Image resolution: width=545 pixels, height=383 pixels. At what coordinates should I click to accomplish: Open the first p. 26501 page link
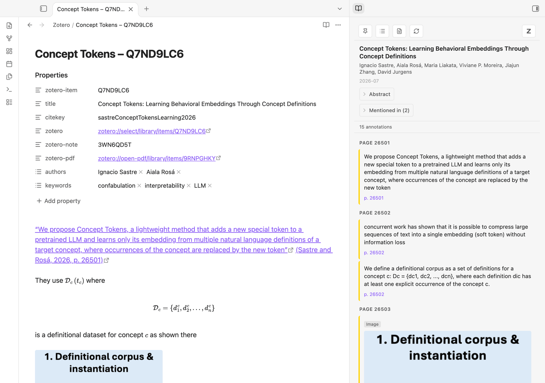coord(374,198)
